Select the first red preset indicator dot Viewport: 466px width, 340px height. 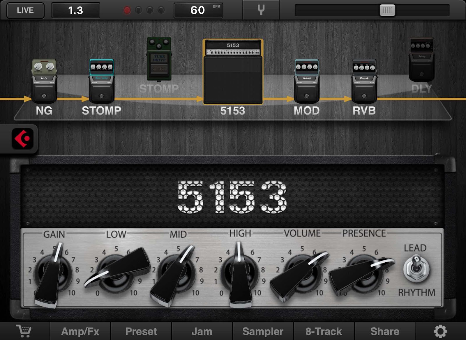pos(127,10)
